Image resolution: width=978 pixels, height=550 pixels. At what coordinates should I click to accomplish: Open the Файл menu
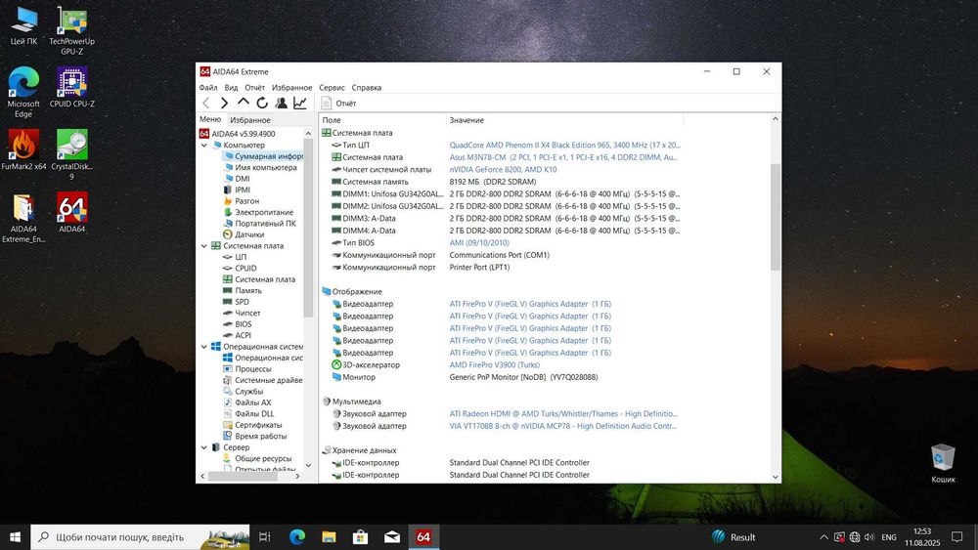tap(208, 88)
